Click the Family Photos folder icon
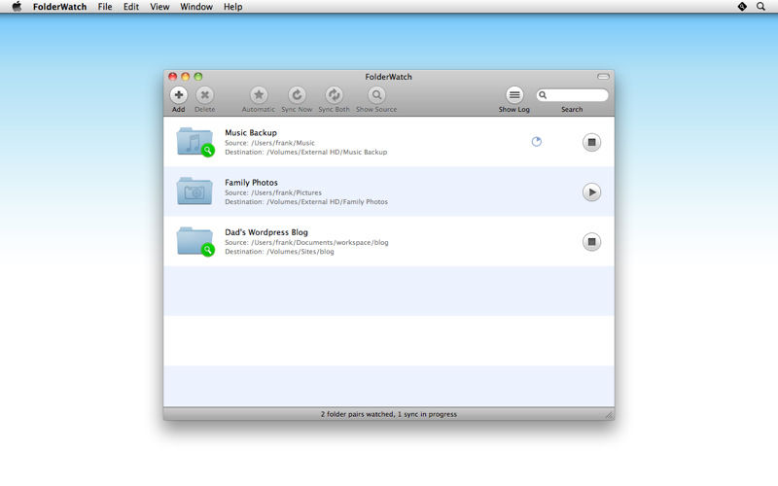The width and height of the screenshot is (778, 486). [x=194, y=191]
